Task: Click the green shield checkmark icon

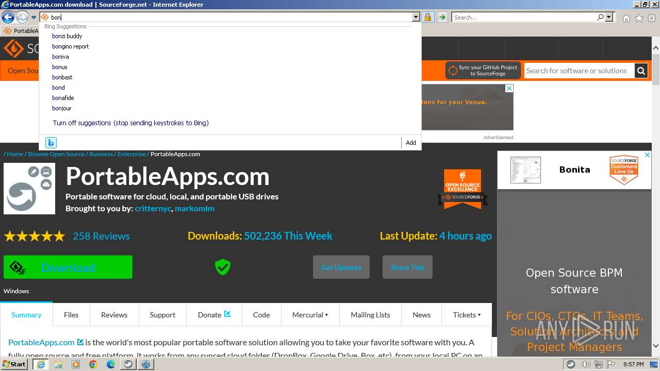Action: [223, 267]
